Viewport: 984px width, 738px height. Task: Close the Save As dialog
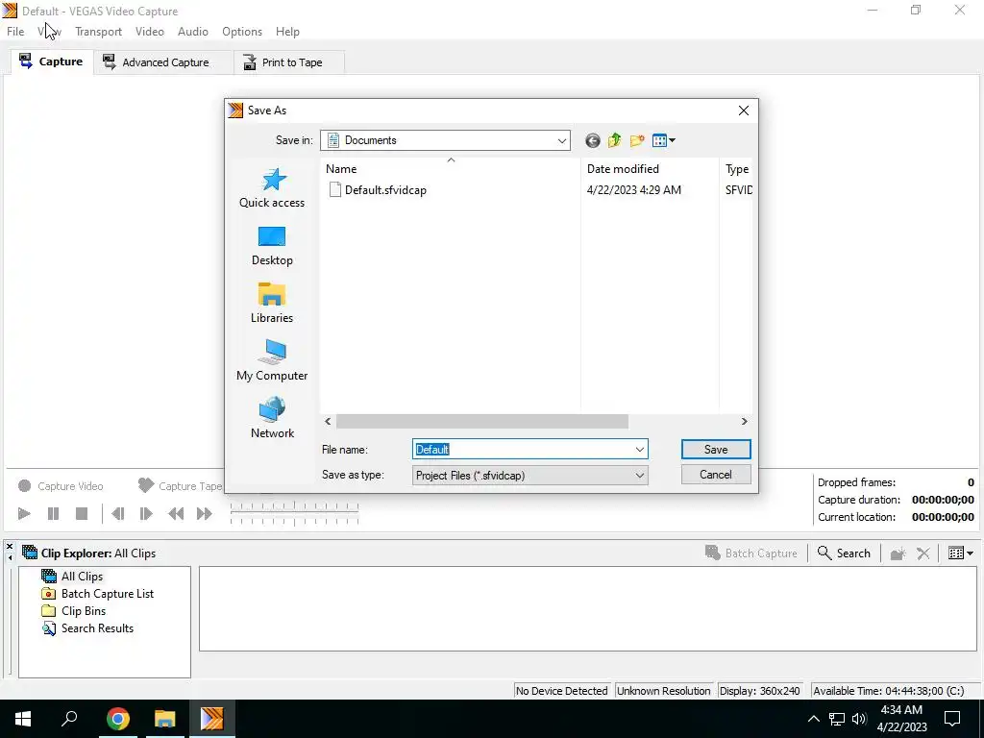tap(744, 111)
